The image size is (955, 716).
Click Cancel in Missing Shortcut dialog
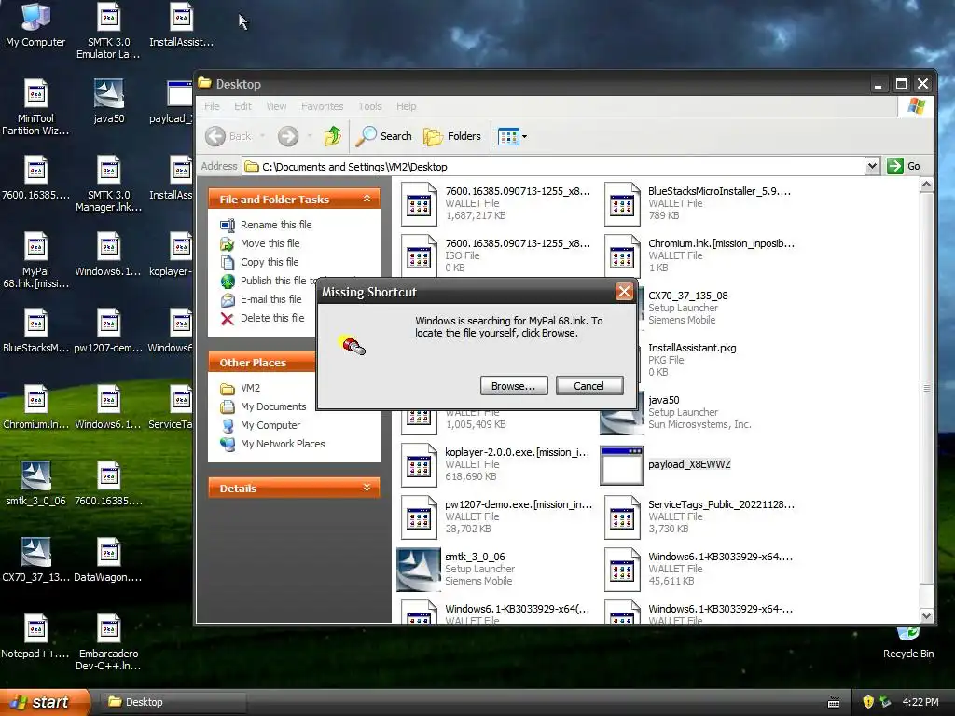pyautogui.click(x=589, y=386)
